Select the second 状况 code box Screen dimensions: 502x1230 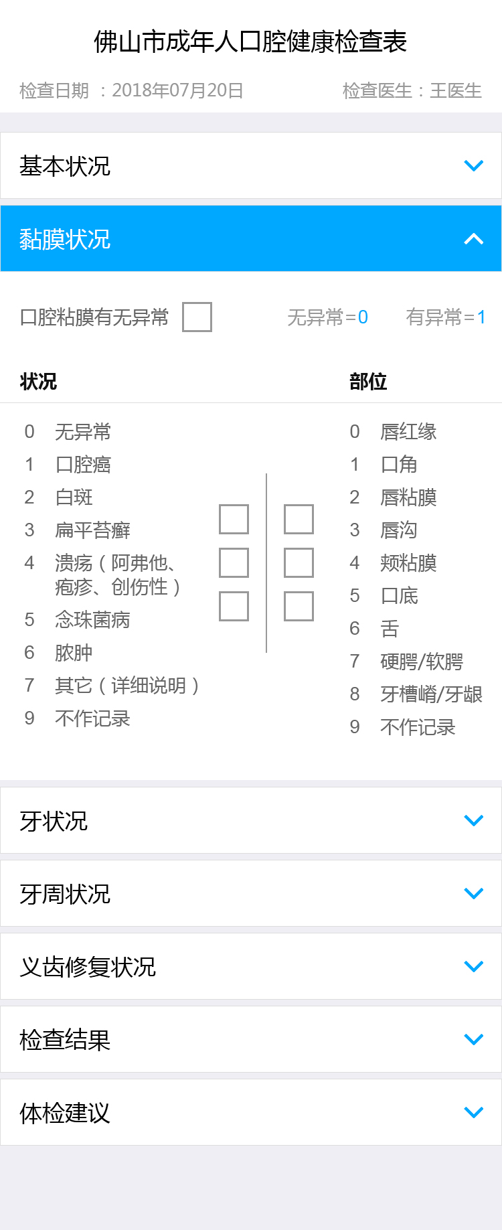click(234, 562)
